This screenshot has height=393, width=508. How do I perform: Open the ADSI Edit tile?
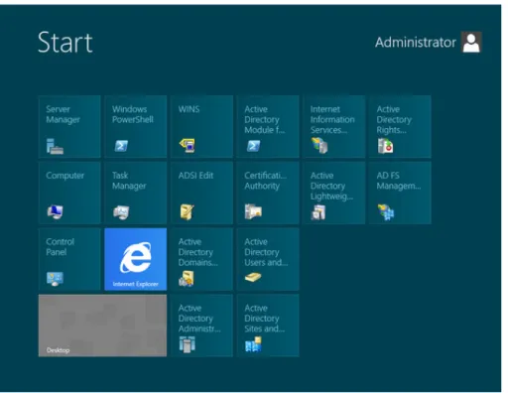(201, 193)
